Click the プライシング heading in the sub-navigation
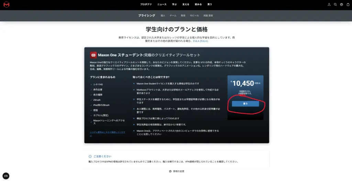 coord(146,16)
